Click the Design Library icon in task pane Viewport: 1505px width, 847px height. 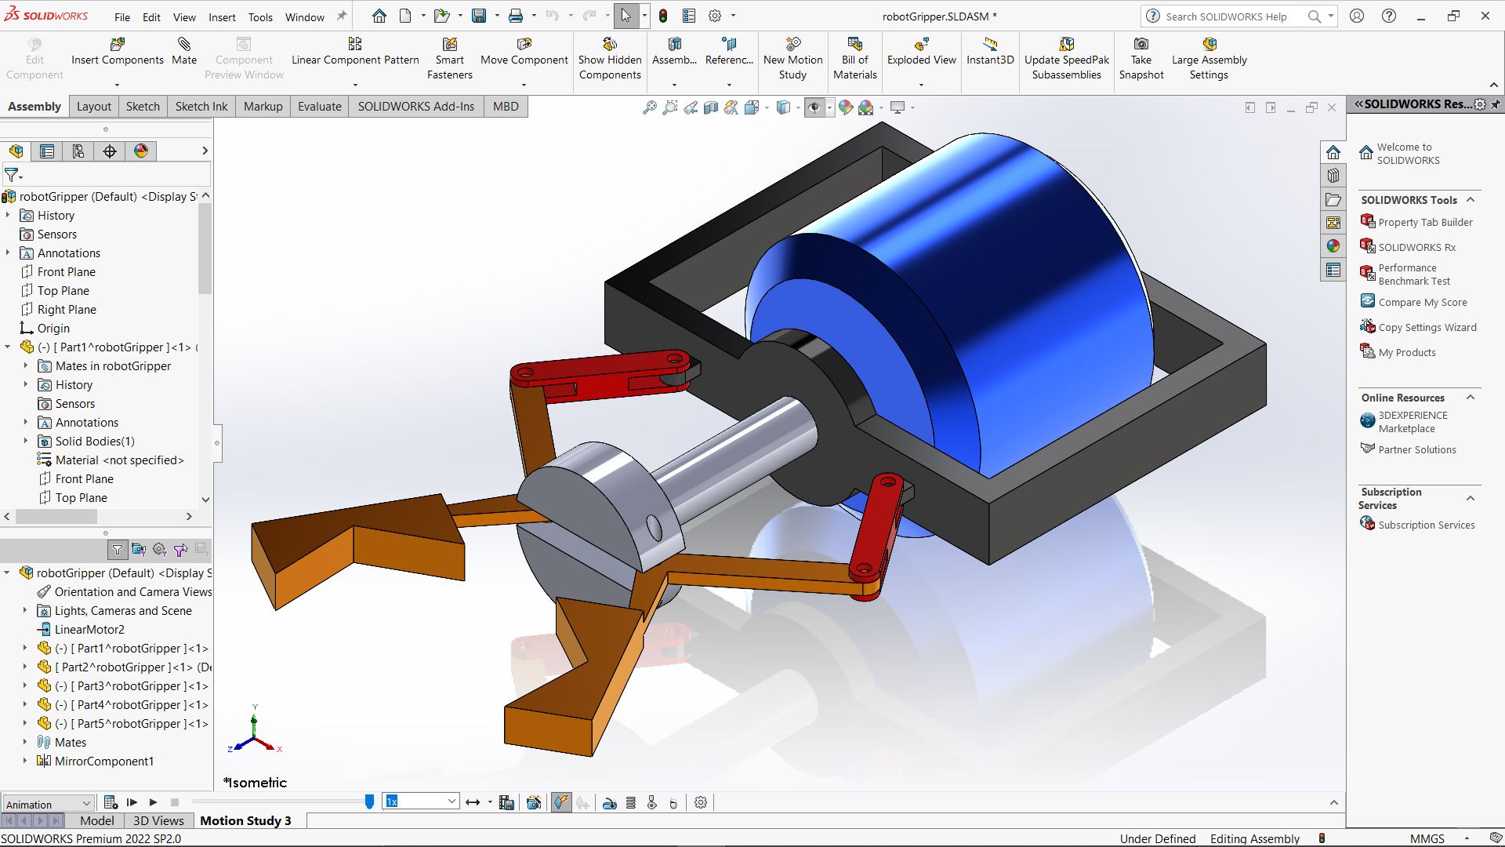click(x=1333, y=176)
